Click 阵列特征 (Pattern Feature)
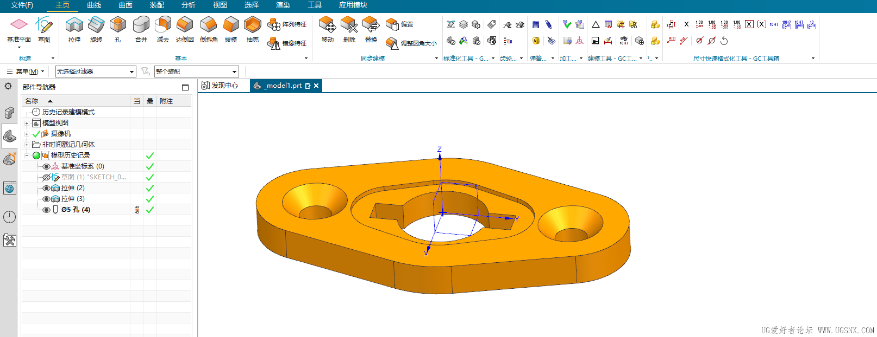Screen dimensions: 877x337 point(287,24)
